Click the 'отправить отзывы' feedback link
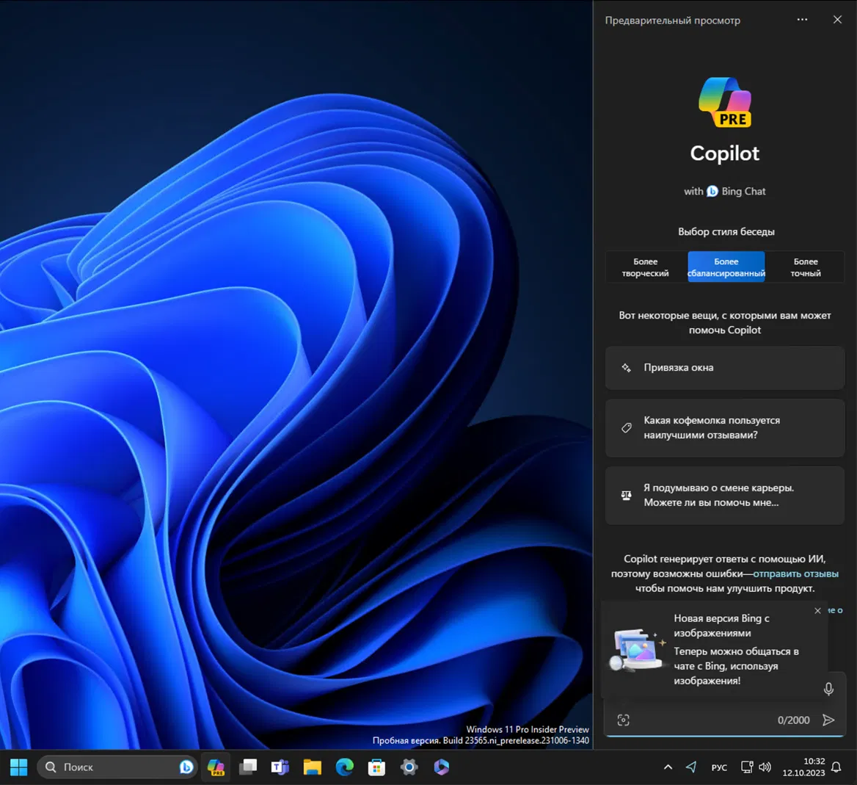The height and width of the screenshot is (785, 857). pyautogui.click(x=795, y=574)
